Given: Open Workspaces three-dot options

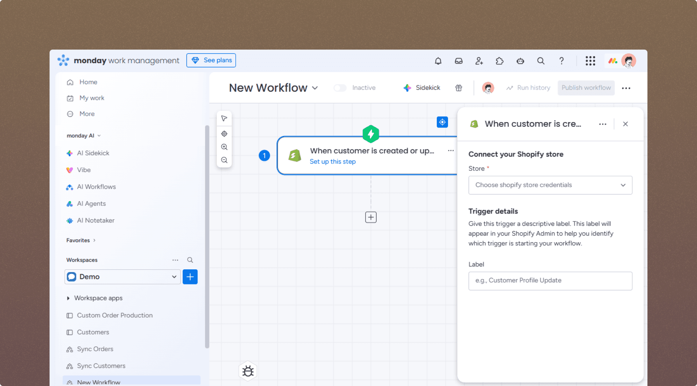Looking at the screenshot, I should [x=175, y=260].
